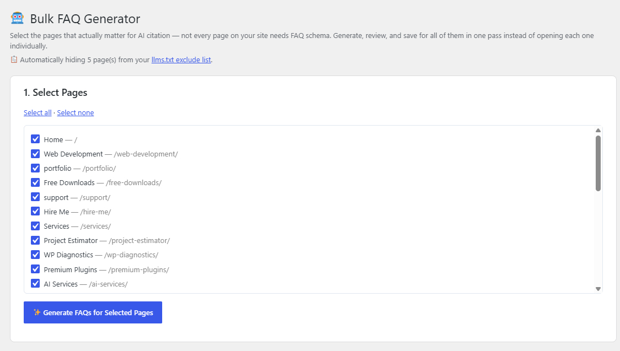This screenshot has height=351, width=620.
Task: Toggle the Free Downloads checkbox
Action: 35,182
